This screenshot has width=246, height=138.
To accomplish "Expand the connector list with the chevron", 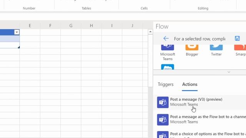I will 229,72.
